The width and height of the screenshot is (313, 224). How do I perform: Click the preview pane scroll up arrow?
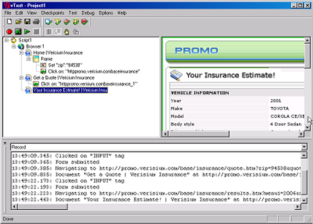click(x=307, y=40)
